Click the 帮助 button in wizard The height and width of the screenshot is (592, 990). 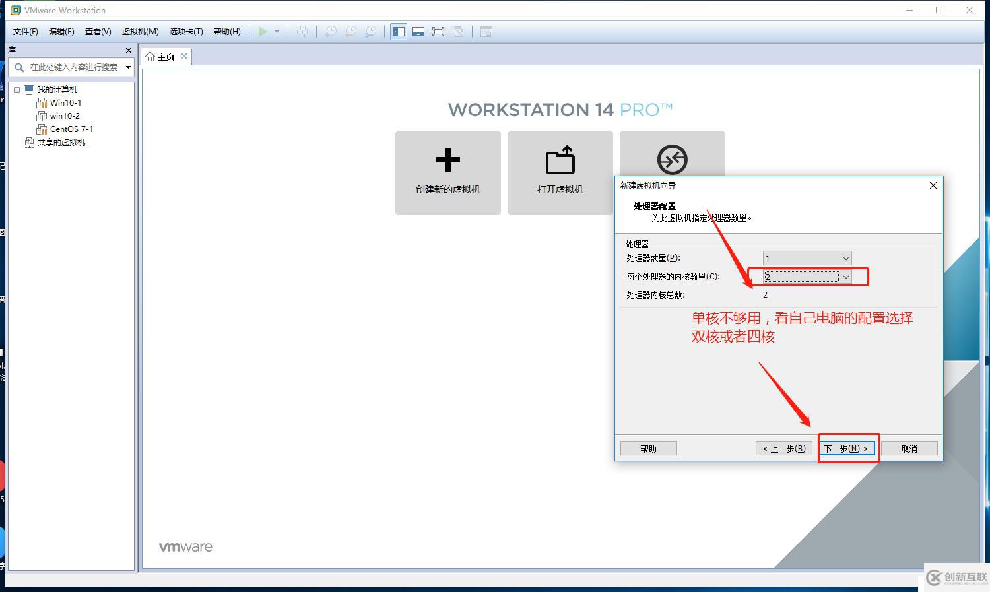649,449
